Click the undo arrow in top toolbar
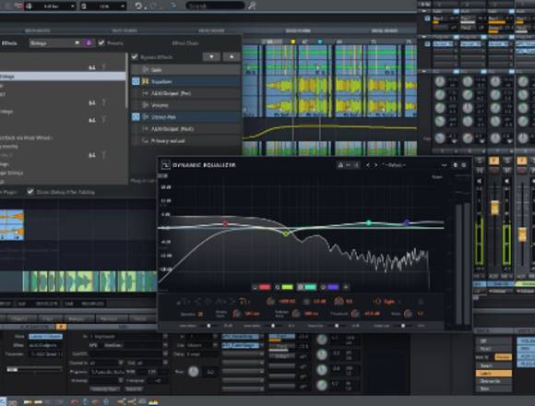Image resolution: width=535 pixels, height=406 pixels. (x=138, y=6)
